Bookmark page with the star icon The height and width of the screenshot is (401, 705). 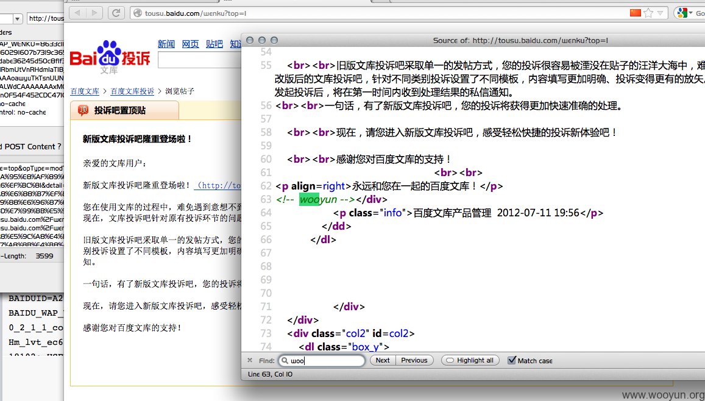tap(648, 13)
